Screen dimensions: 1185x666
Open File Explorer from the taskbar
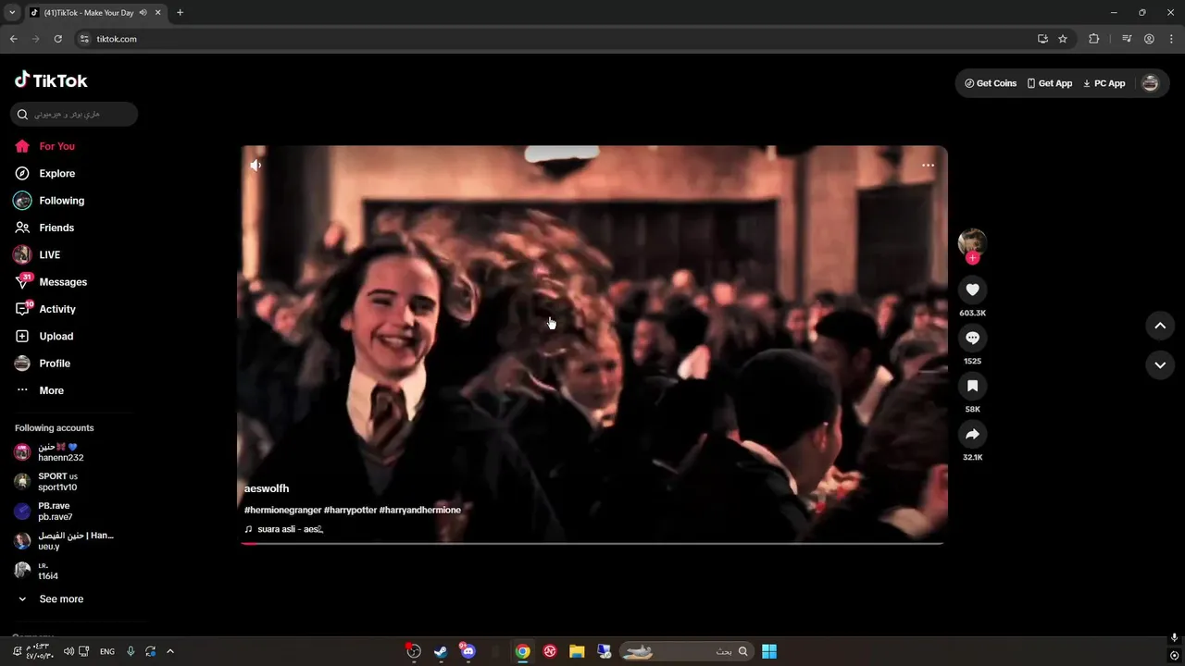click(x=577, y=651)
